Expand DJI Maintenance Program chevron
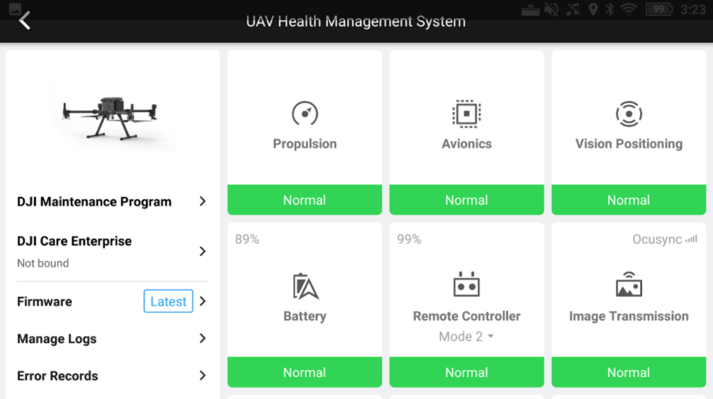Viewport: 713px width, 399px height. [x=202, y=201]
